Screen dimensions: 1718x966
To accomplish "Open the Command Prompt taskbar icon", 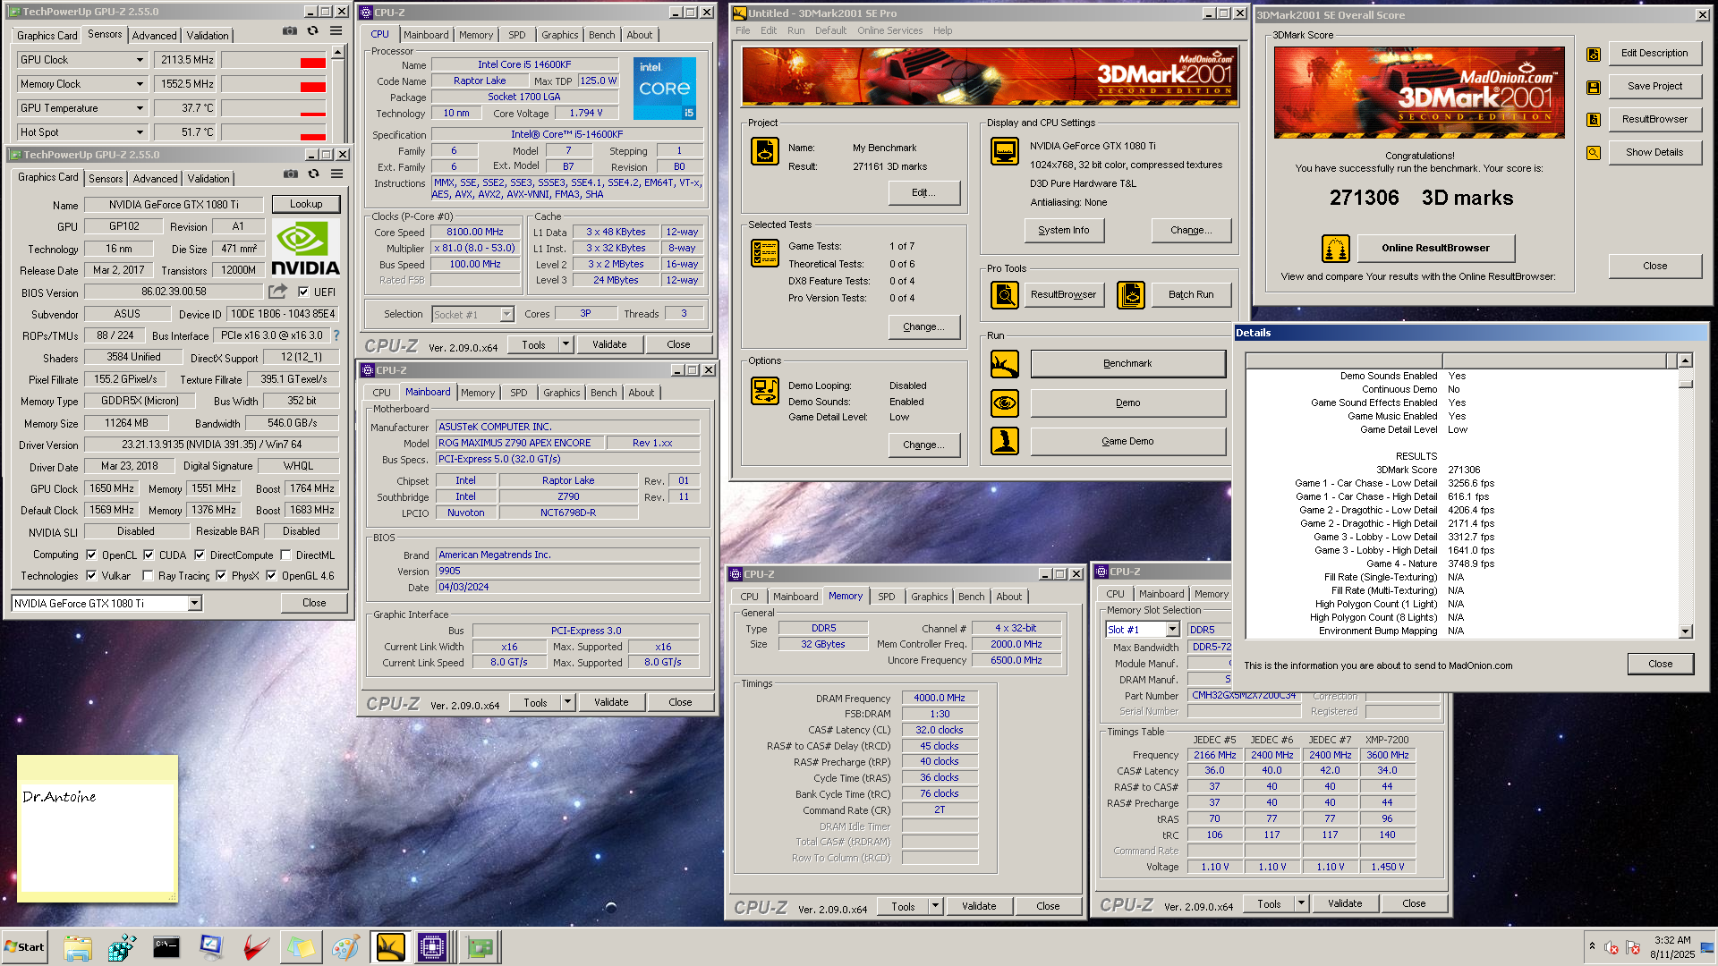I will point(166,947).
